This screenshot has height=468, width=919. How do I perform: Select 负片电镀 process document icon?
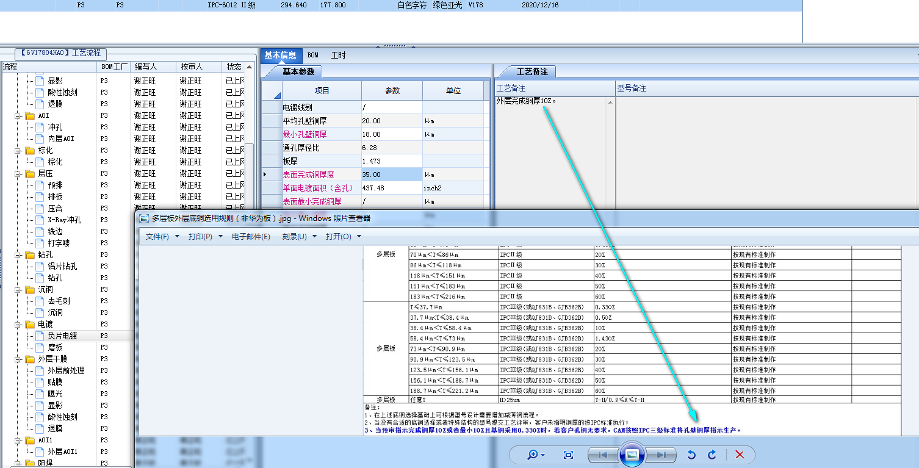click(x=40, y=336)
